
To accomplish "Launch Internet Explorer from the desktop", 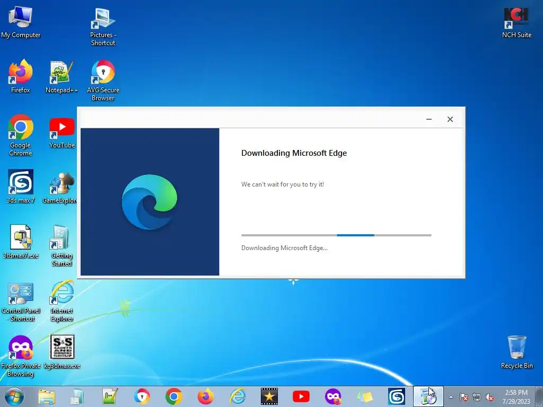I will pos(62,301).
